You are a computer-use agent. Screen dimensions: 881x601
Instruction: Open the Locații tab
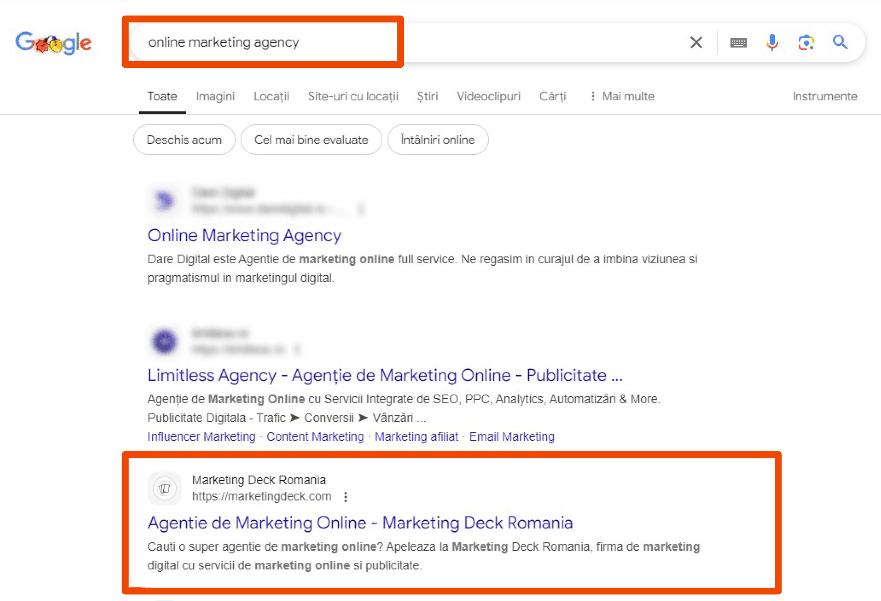(271, 96)
